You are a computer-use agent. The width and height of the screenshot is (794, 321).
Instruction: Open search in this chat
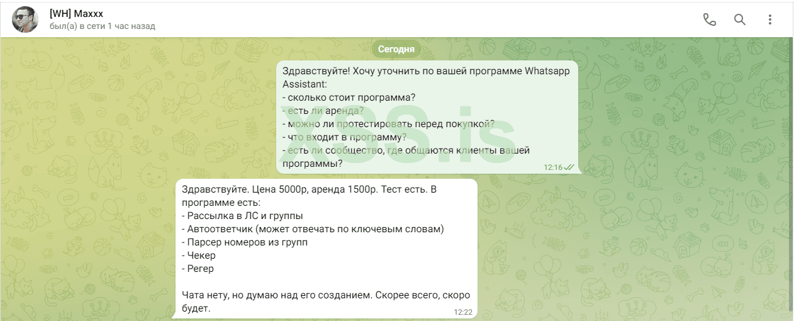point(740,20)
